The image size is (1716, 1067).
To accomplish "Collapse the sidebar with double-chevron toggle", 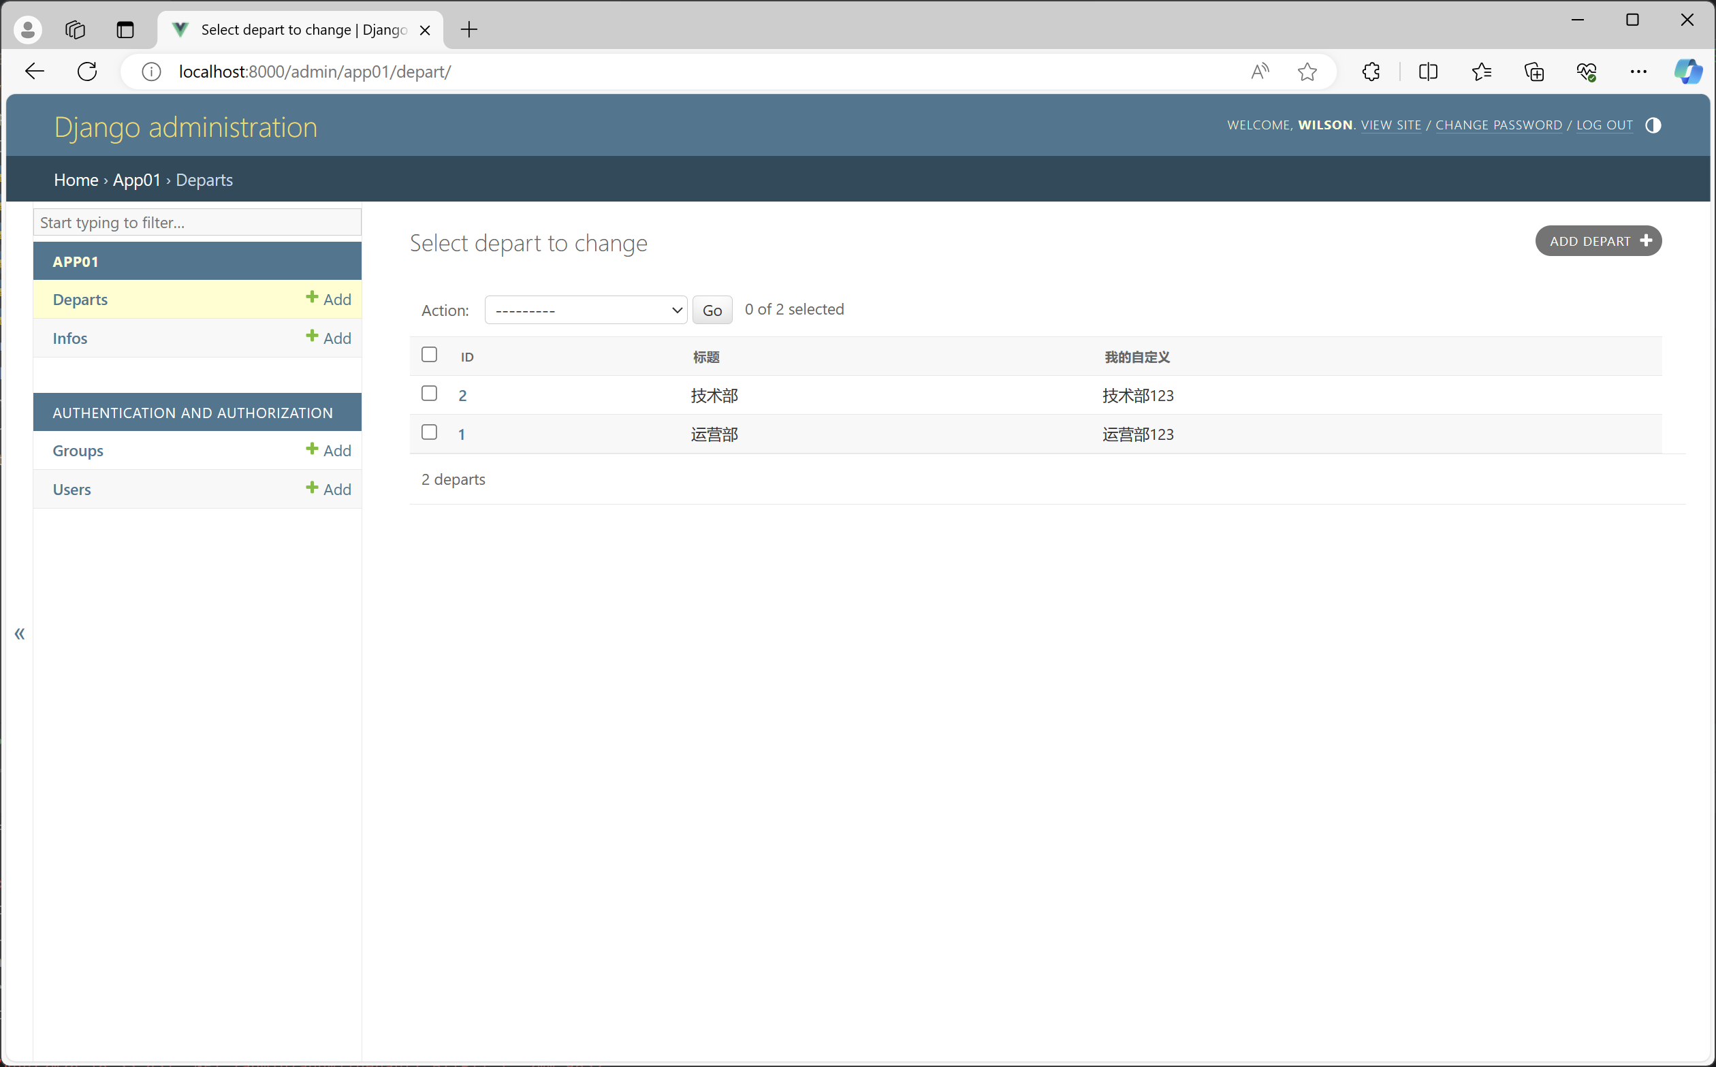I will pos(20,633).
